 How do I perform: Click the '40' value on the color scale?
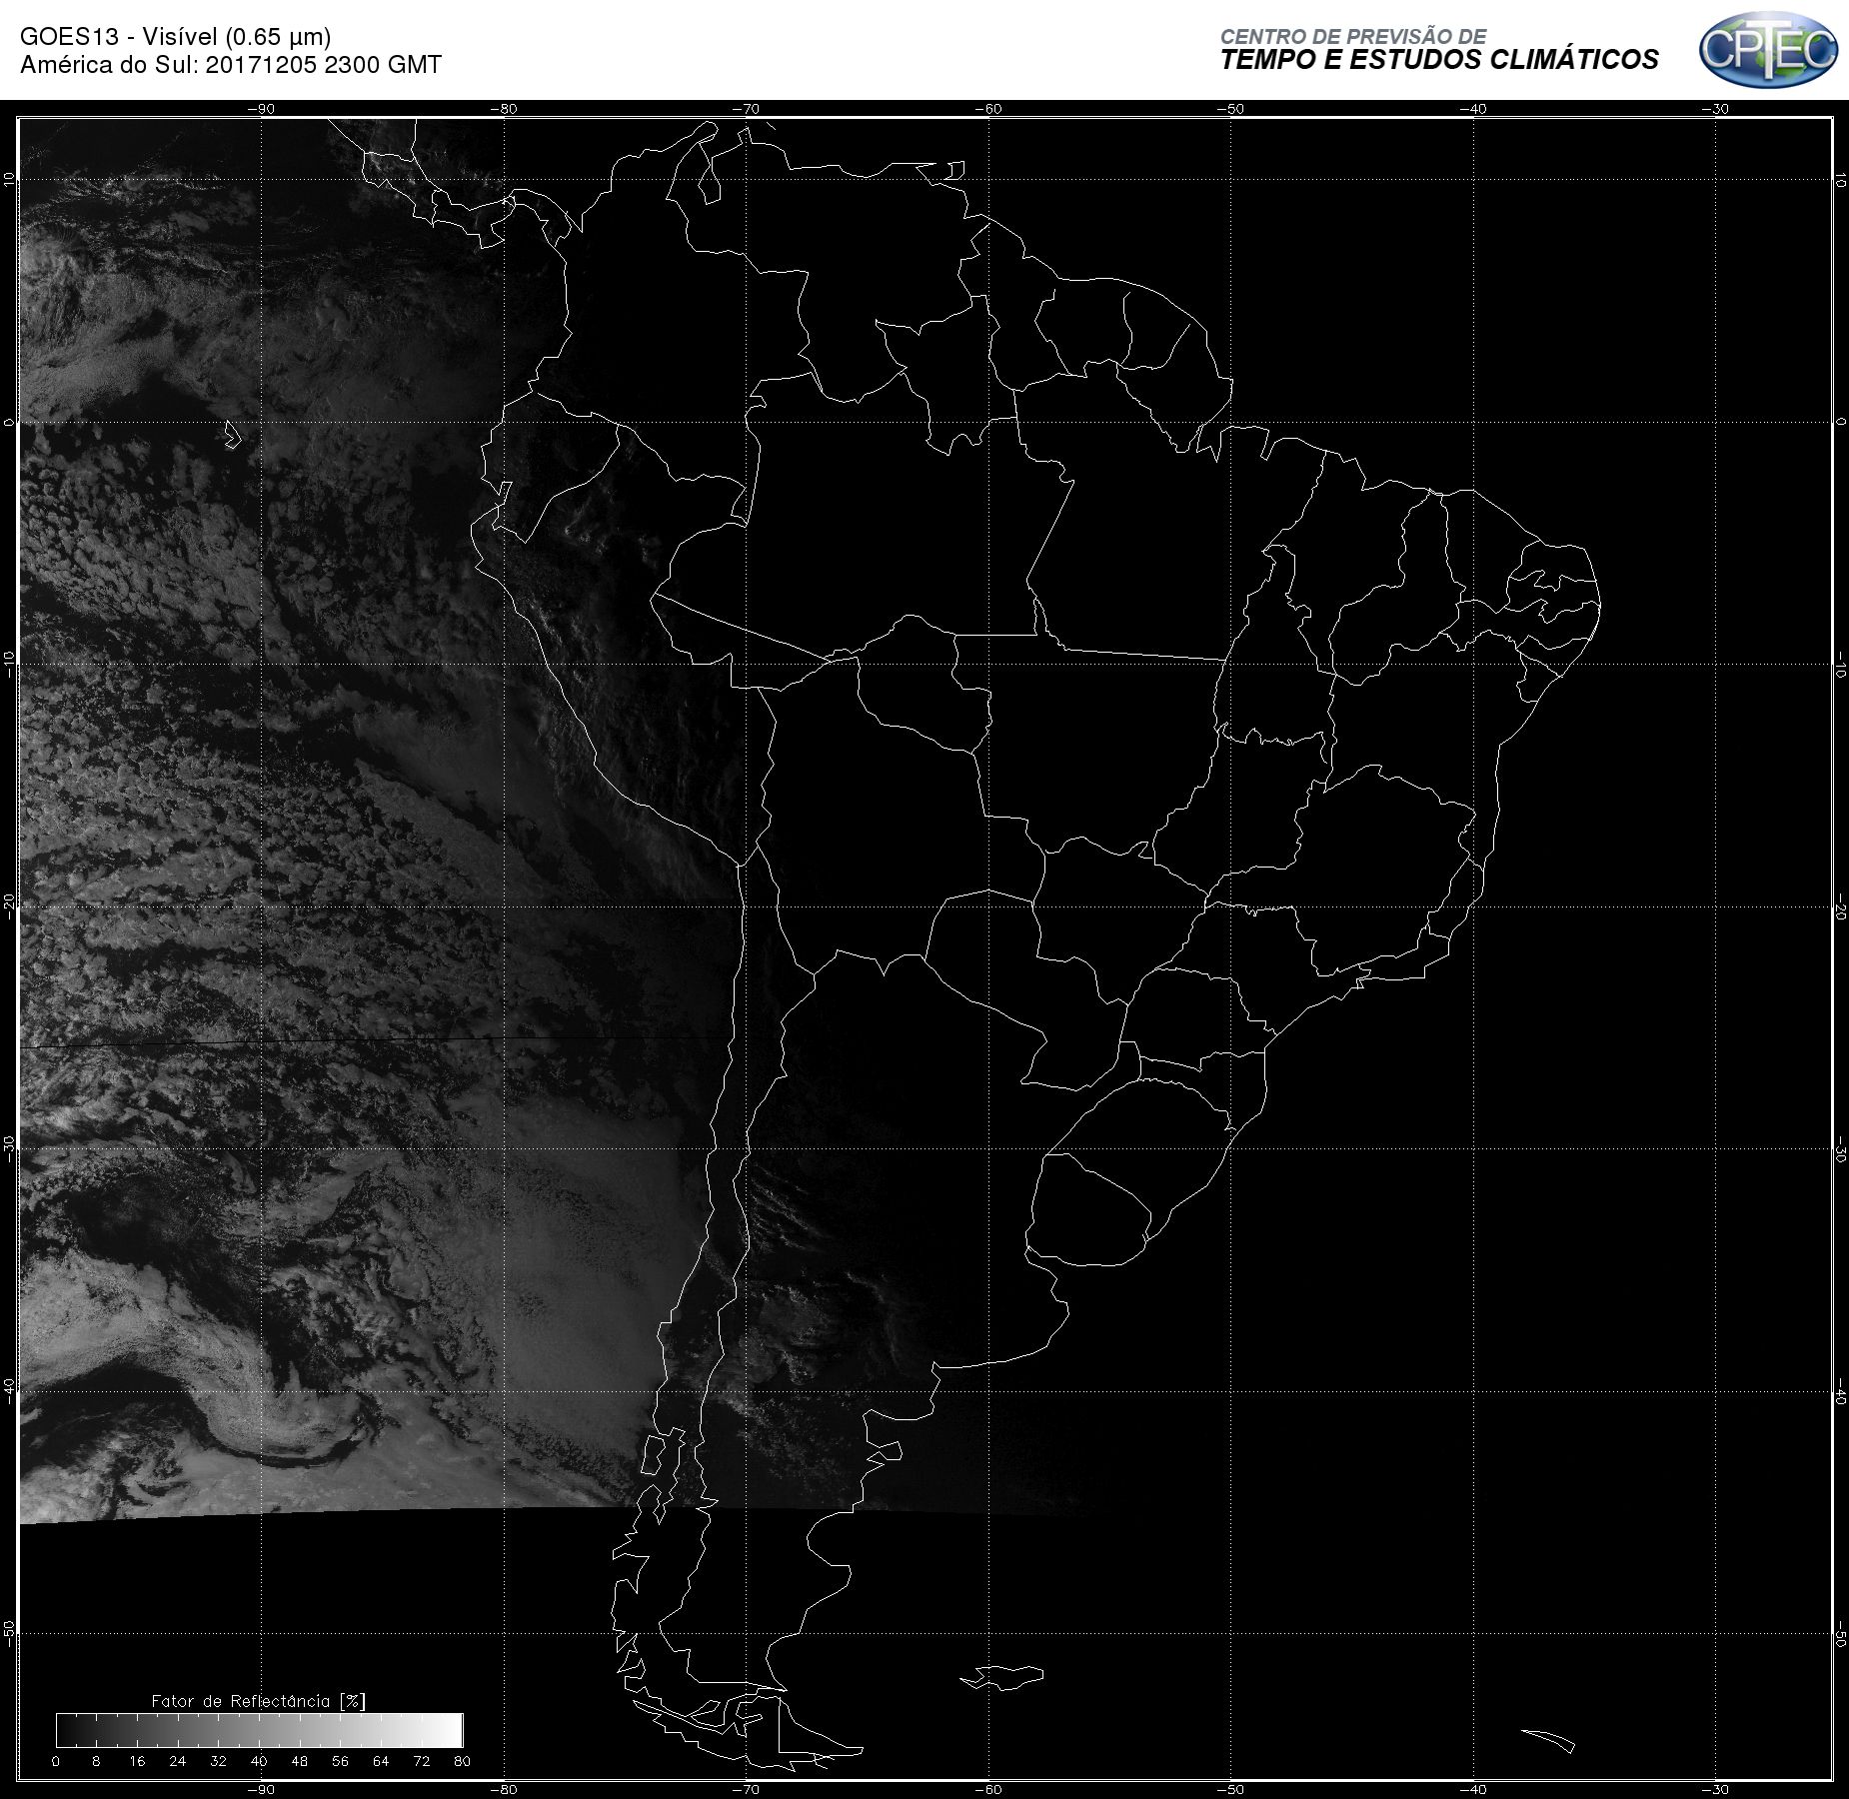pyautogui.click(x=259, y=1761)
